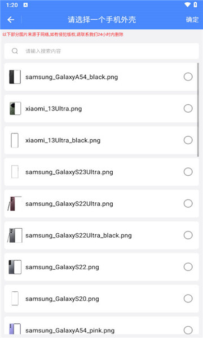Tap the back arrow icon

(11, 20)
